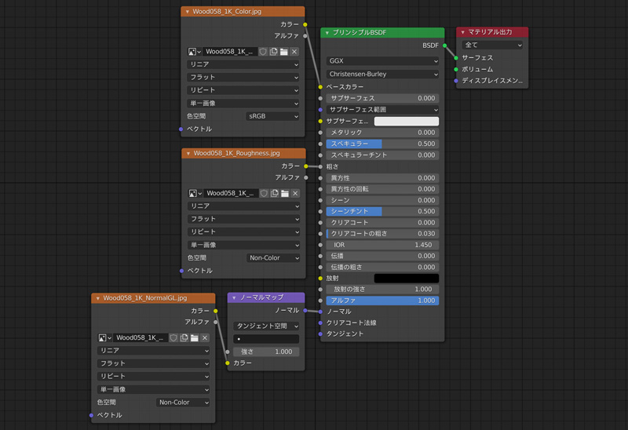Click the スペキュラー slider at 0.500

point(382,144)
